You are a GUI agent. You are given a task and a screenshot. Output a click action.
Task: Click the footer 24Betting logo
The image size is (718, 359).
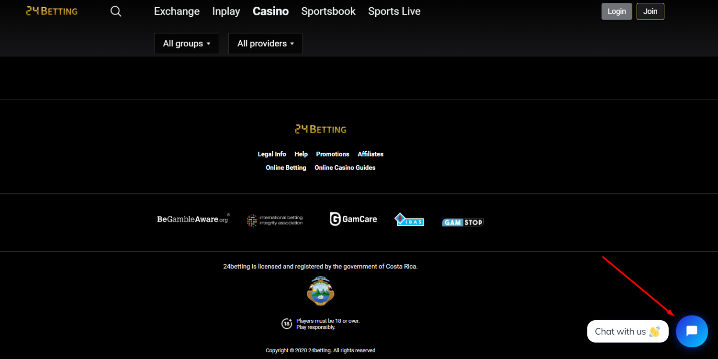321,129
